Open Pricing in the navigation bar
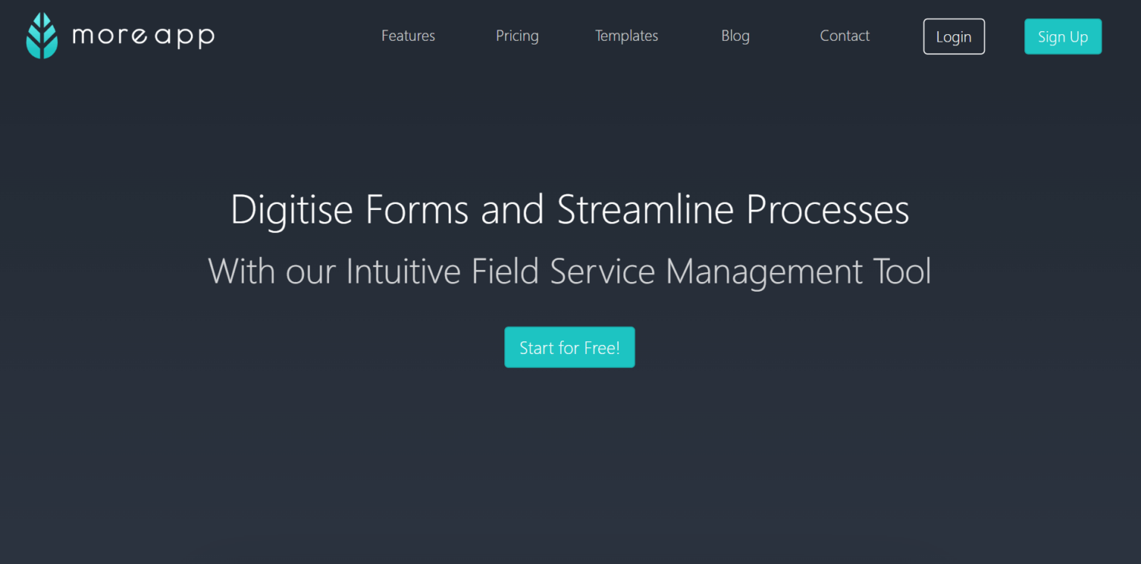Image resolution: width=1141 pixels, height=564 pixels. [x=517, y=36]
